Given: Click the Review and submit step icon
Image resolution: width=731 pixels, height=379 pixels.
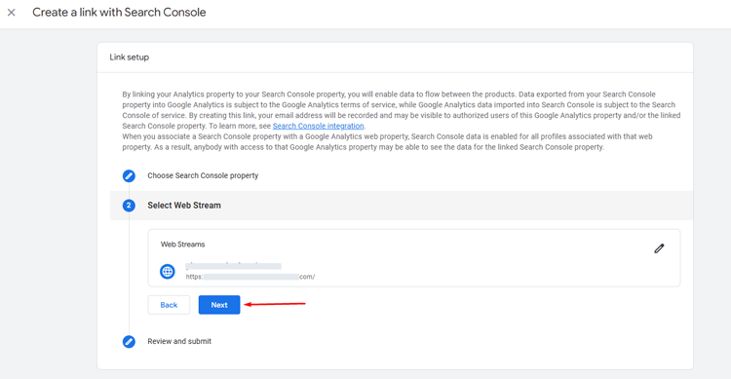Looking at the screenshot, I should pos(129,342).
